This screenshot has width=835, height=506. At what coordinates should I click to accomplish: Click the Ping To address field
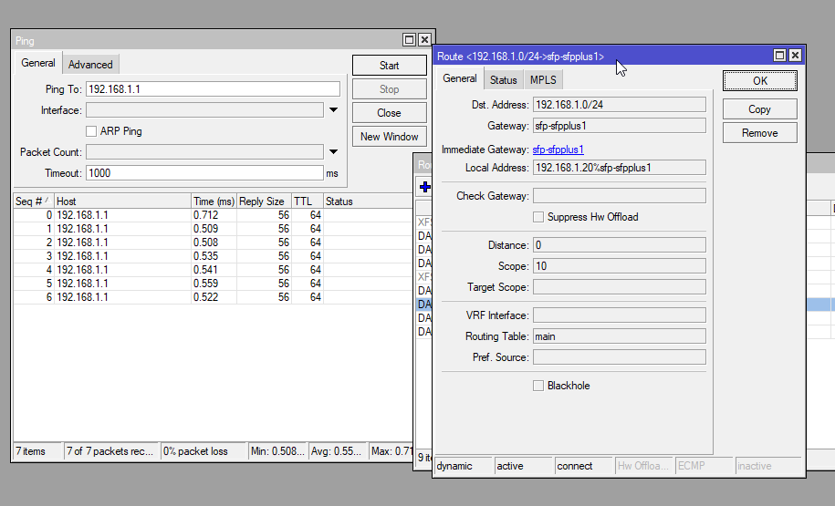tap(213, 89)
